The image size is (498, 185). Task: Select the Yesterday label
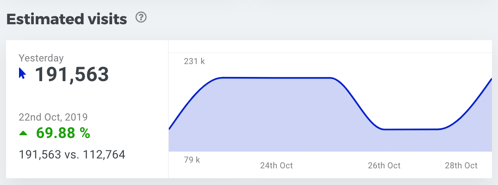[41, 58]
